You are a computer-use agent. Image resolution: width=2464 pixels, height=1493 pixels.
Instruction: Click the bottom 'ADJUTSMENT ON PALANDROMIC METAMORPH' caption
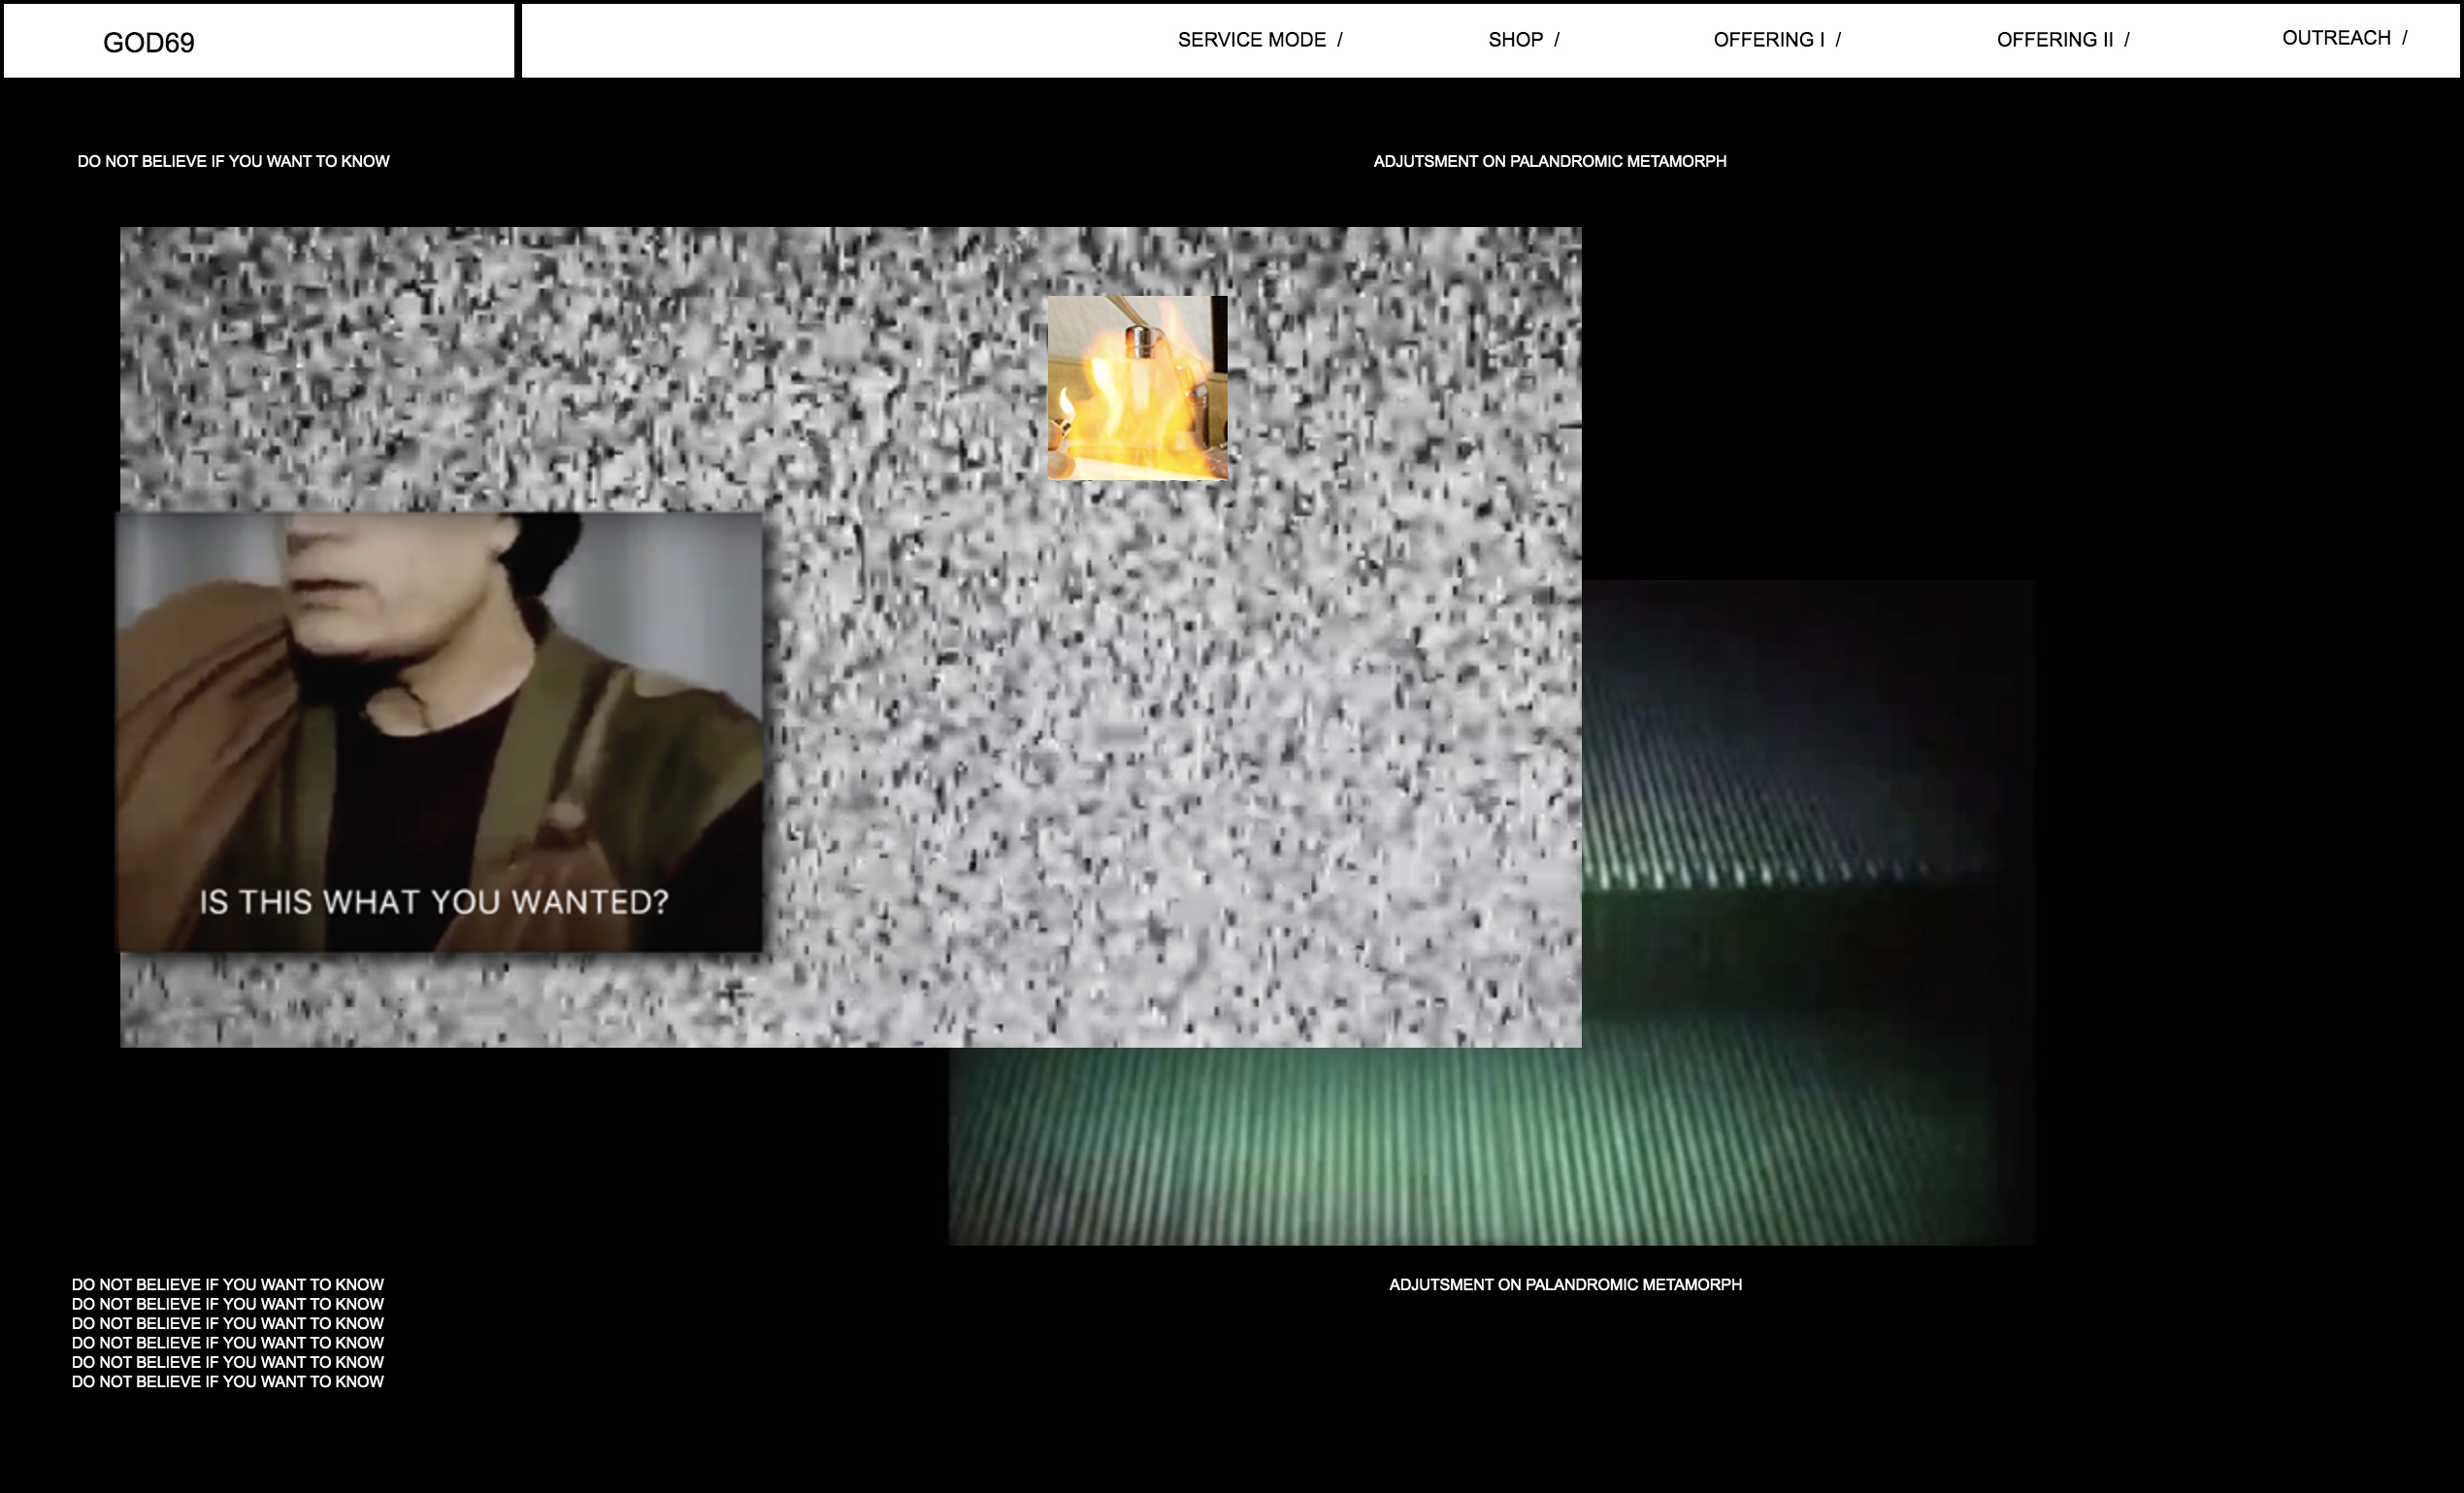pos(1565,1284)
